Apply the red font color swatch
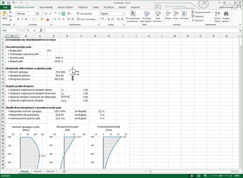 tap(48, 19)
